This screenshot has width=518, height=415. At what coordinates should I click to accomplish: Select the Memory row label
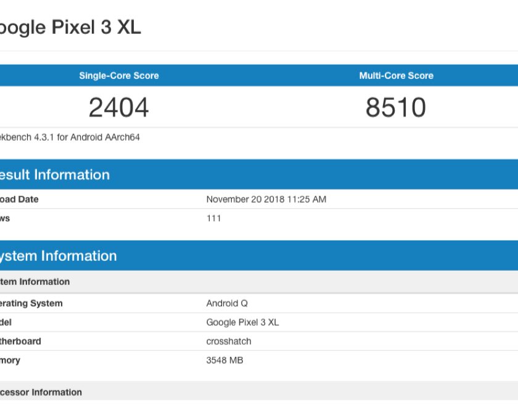(x=10, y=360)
